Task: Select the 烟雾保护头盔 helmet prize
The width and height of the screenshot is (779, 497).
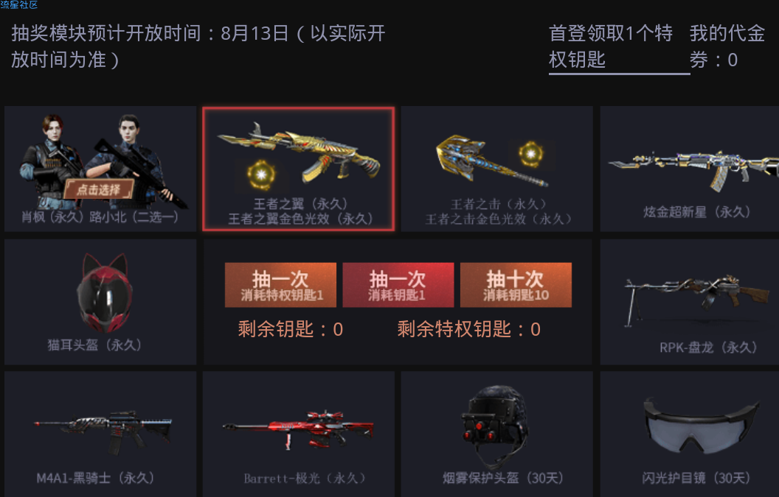Action: [496, 434]
